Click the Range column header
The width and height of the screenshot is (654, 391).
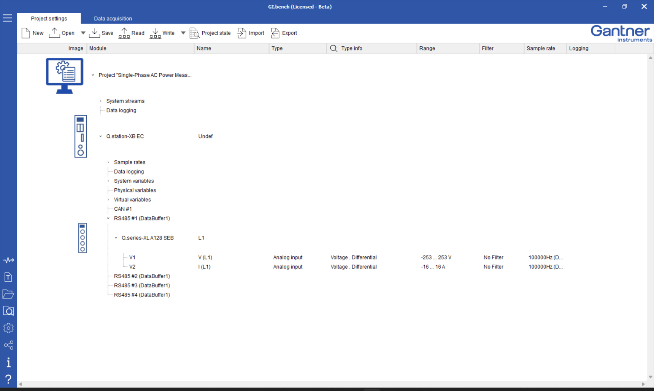click(448, 48)
